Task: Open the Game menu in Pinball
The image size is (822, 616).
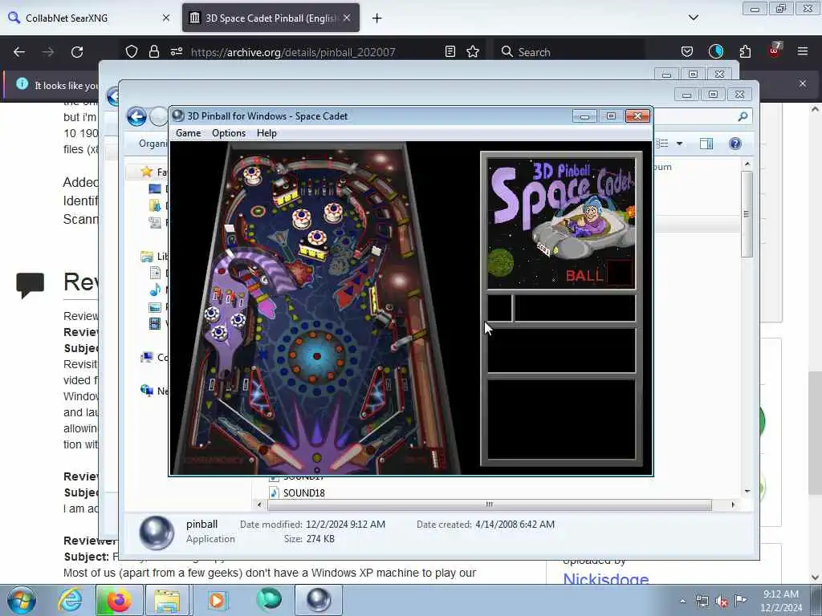Action: (188, 133)
